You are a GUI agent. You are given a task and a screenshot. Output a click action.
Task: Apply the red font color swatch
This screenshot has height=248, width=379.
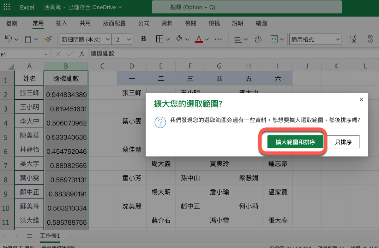pos(199,39)
